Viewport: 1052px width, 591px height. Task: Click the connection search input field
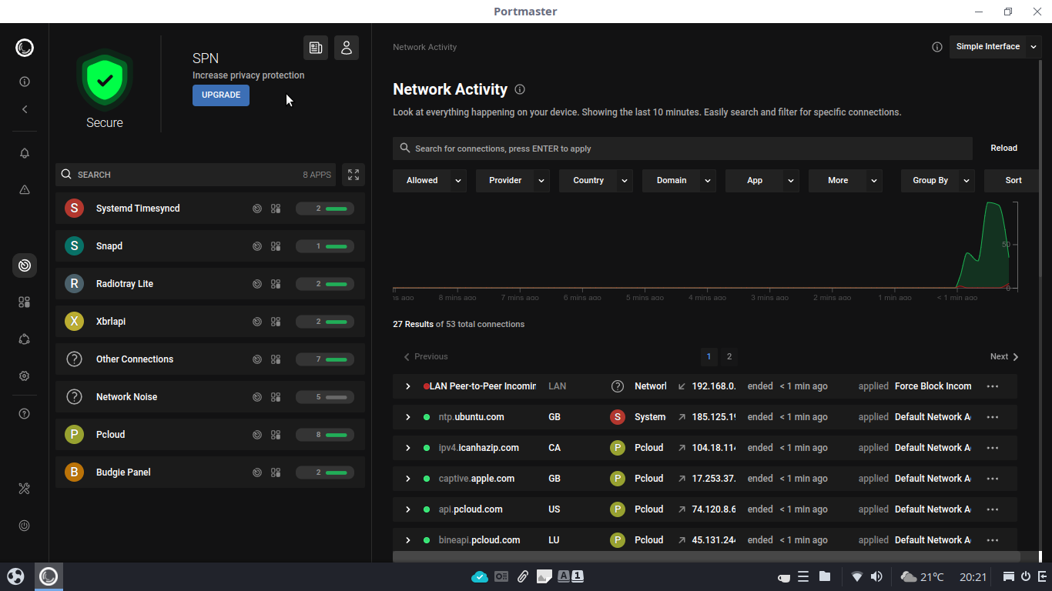(685, 149)
